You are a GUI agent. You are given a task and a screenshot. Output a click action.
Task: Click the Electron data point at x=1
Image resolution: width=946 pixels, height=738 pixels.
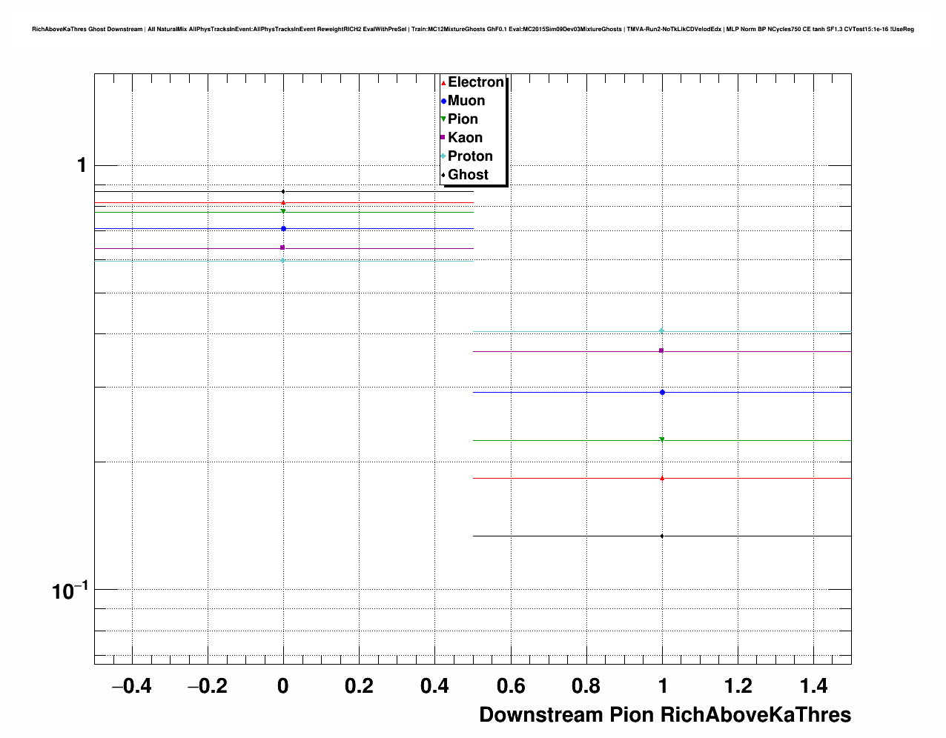point(662,478)
